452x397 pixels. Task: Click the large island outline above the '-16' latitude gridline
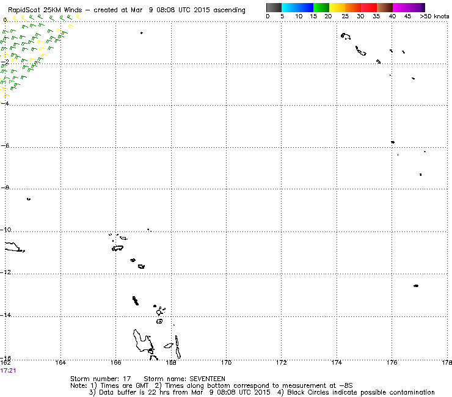(x=144, y=341)
